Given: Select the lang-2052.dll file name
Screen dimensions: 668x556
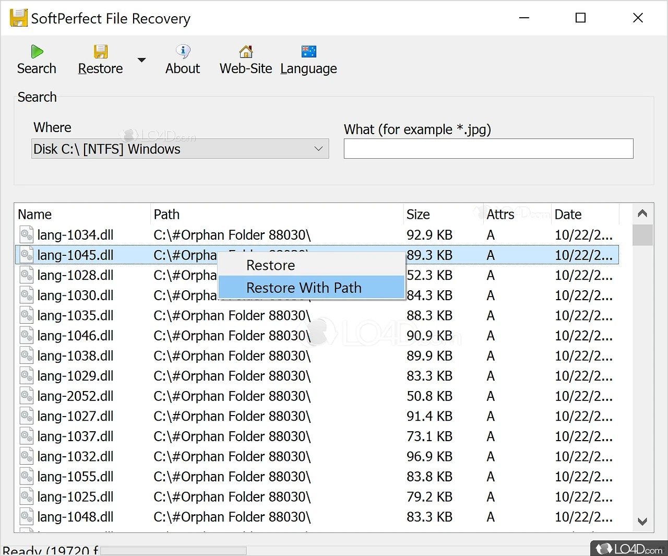Looking at the screenshot, I should point(75,396).
